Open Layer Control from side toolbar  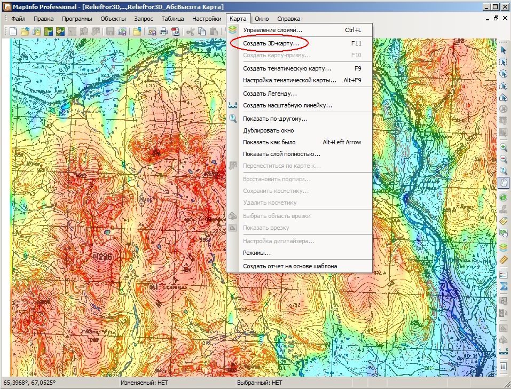coord(503,247)
